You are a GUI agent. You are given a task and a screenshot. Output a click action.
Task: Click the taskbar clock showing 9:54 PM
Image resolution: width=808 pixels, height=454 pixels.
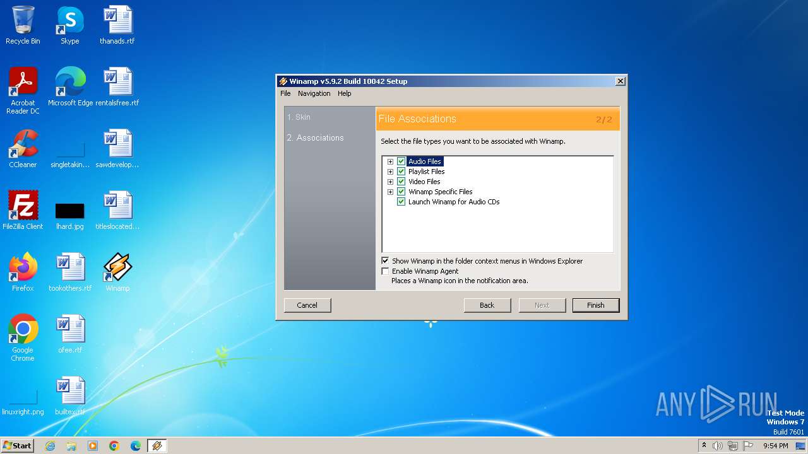coord(775,446)
